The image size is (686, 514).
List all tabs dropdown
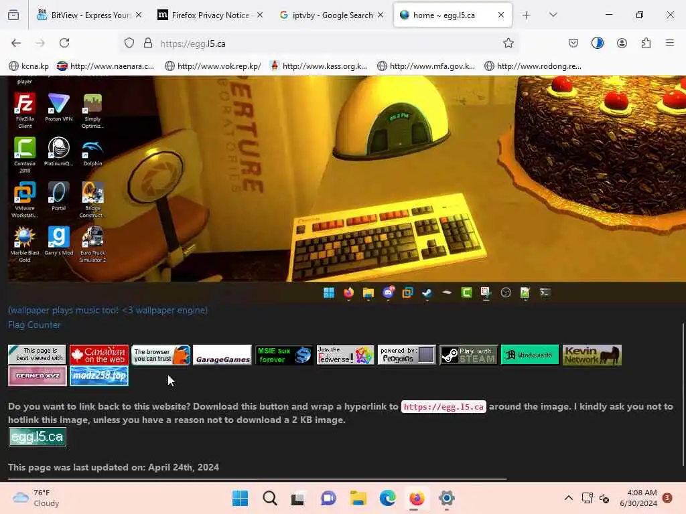pos(553,15)
